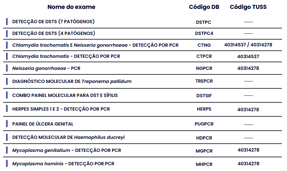Click the MGPCR database code
Screen dimensions: 287x171
[x=204, y=151]
